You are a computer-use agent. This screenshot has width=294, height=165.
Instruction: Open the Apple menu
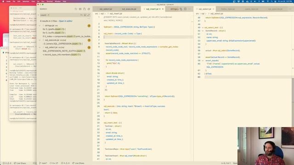point(3,1)
